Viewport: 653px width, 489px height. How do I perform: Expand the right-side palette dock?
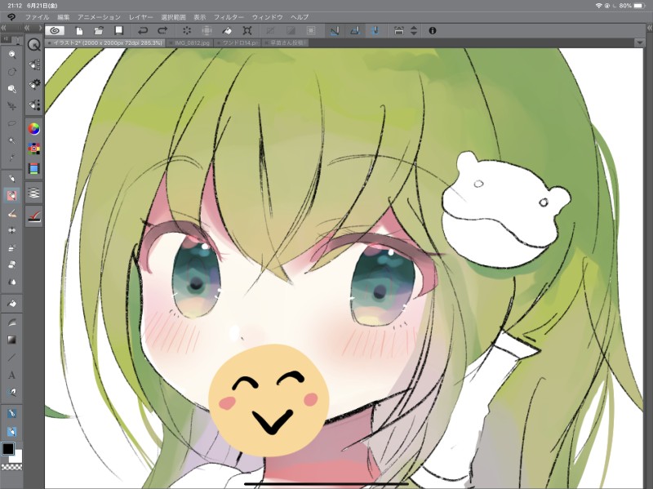[x=649, y=28]
